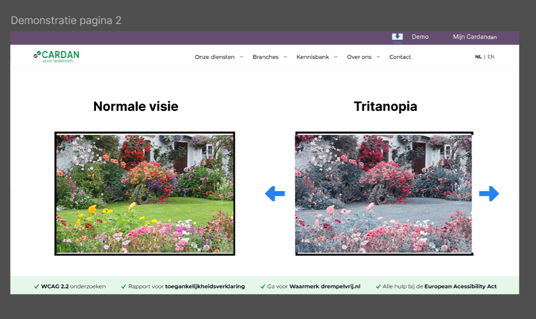The image size is (536, 319).
Task: Switch language to EN
Action: (x=491, y=57)
